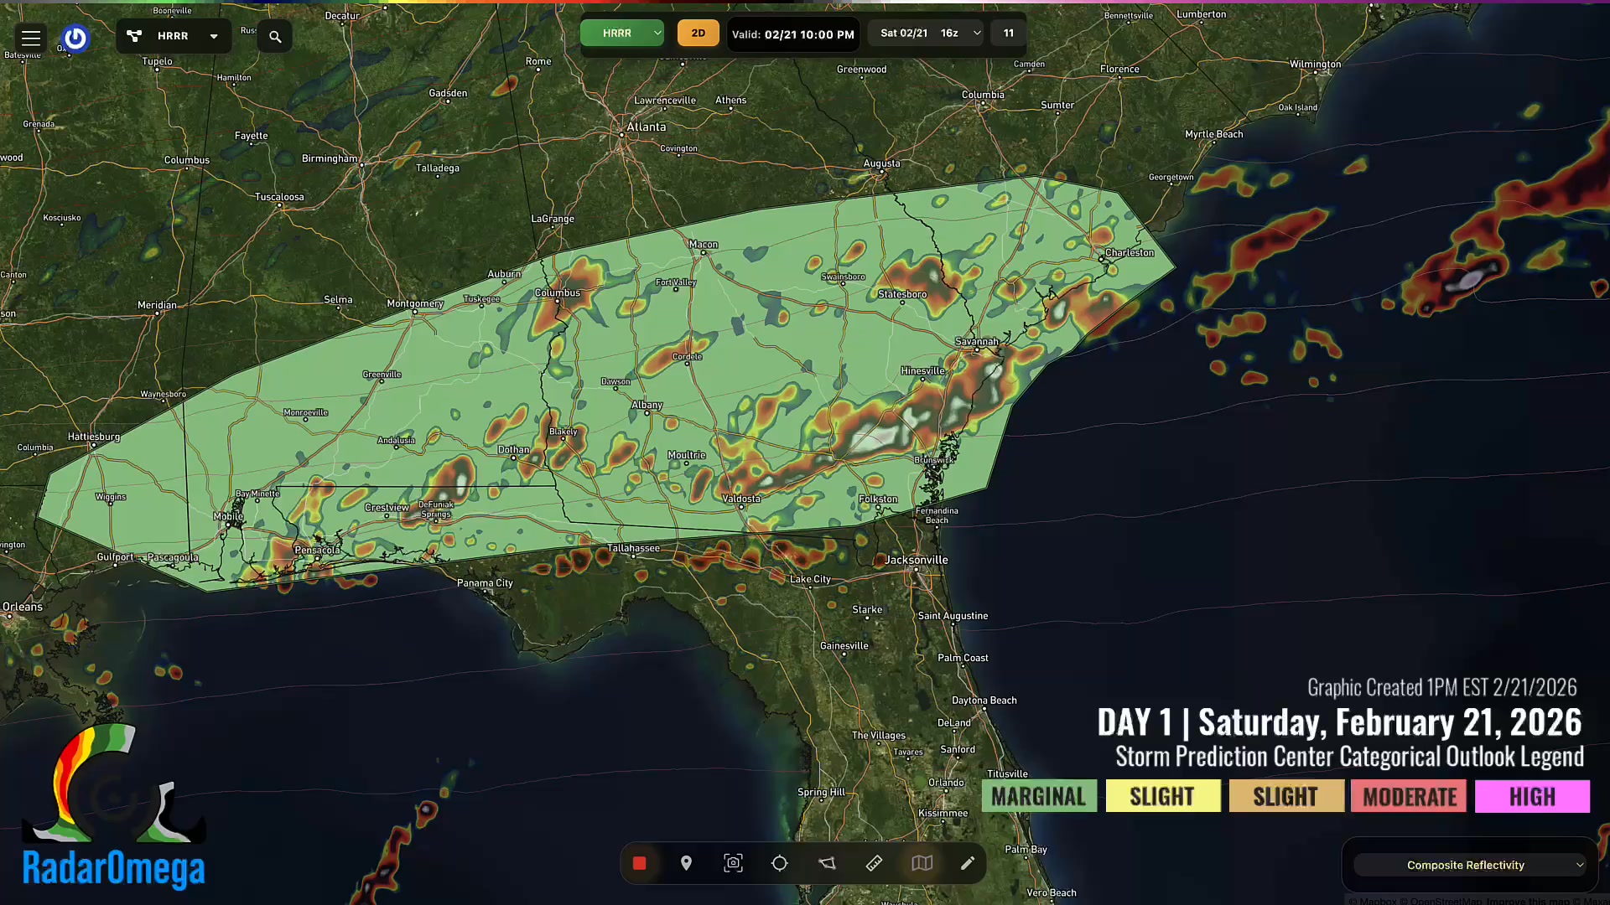1610x905 pixels.
Task: Activate the crosshair locate-me tool
Action: pyautogui.click(x=780, y=863)
